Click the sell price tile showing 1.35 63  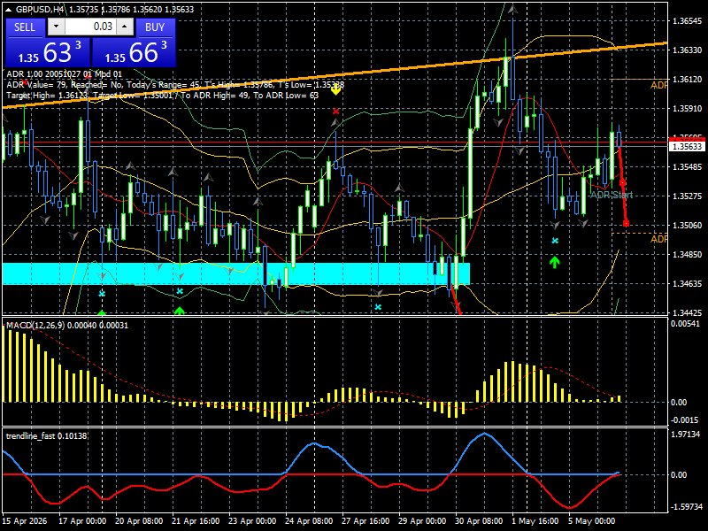point(48,52)
